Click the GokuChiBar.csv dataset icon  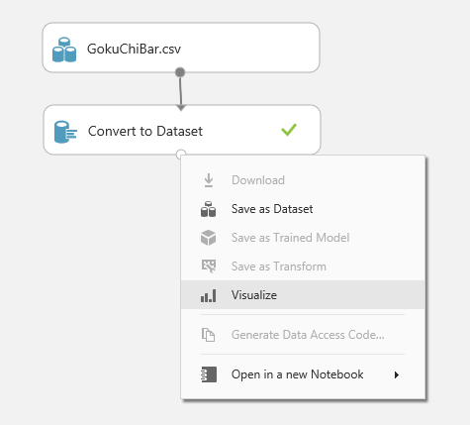pyautogui.click(x=64, y=50)
